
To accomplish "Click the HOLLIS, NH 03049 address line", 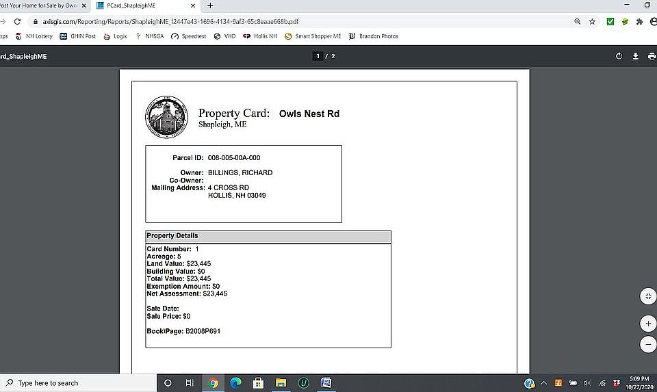I will point(237,195).
